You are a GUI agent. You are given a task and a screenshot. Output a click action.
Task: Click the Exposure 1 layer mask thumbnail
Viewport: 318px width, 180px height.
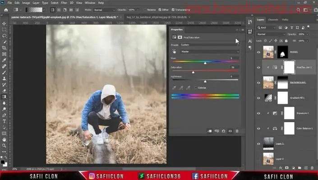coord(289,113)
